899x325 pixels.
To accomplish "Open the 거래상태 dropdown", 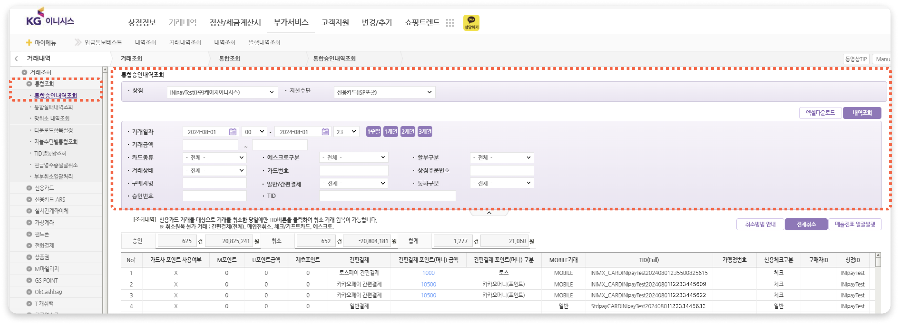I will 214,170.
